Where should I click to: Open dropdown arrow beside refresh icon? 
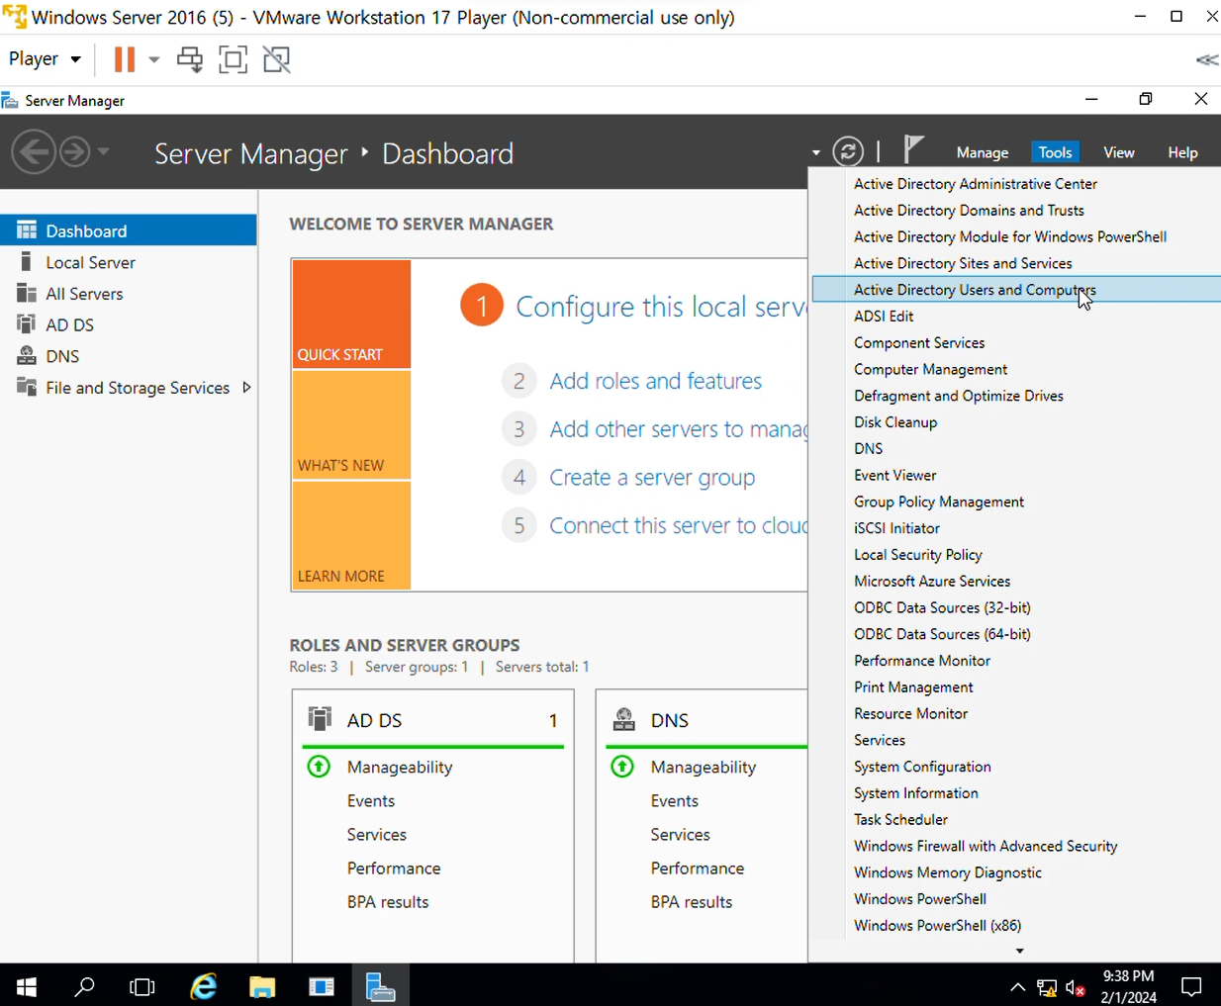816,152
